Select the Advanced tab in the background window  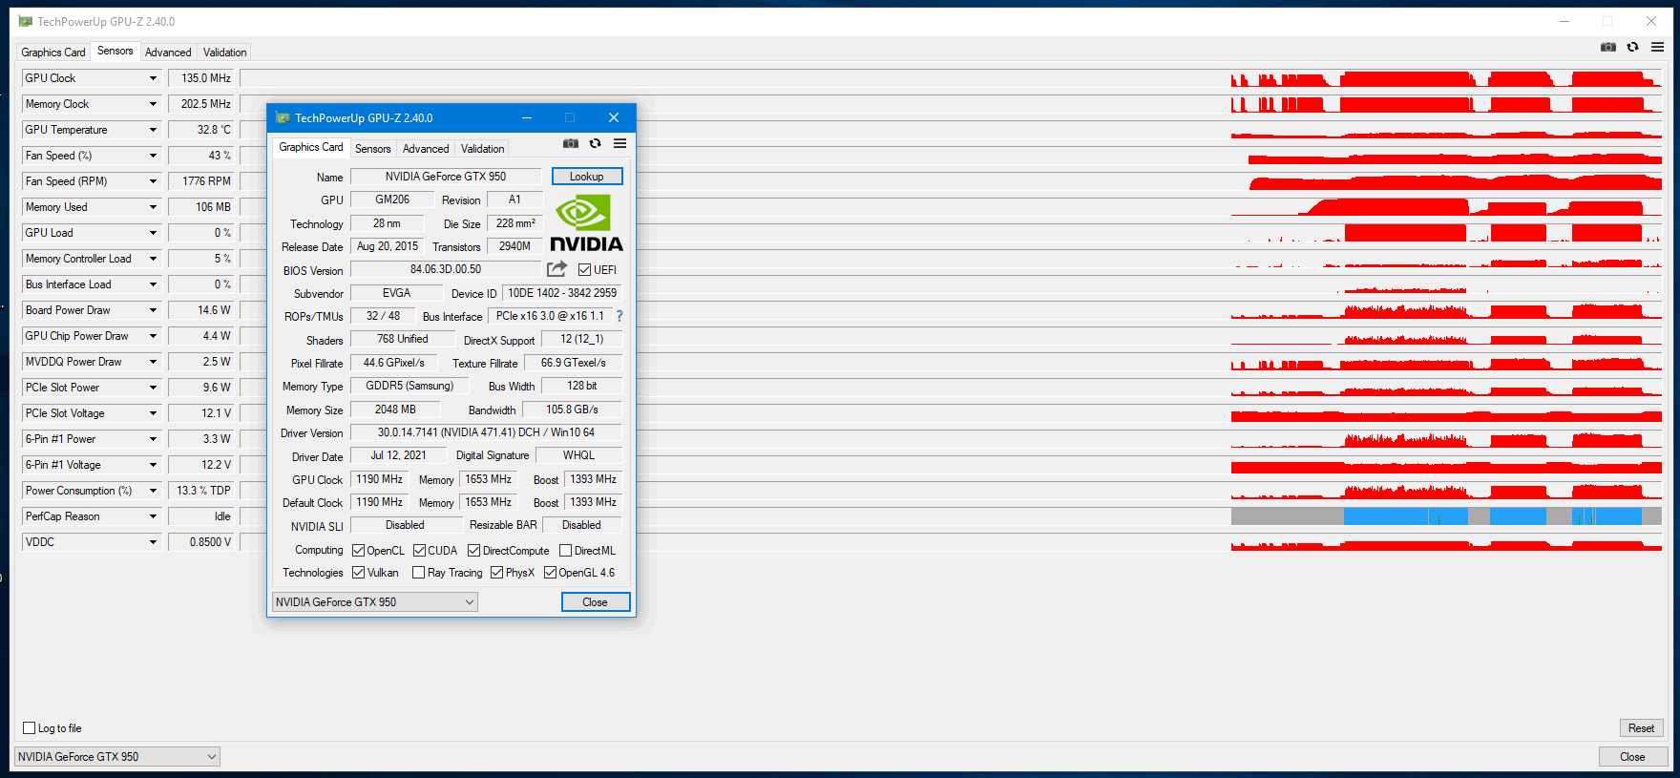pos(168,53)
